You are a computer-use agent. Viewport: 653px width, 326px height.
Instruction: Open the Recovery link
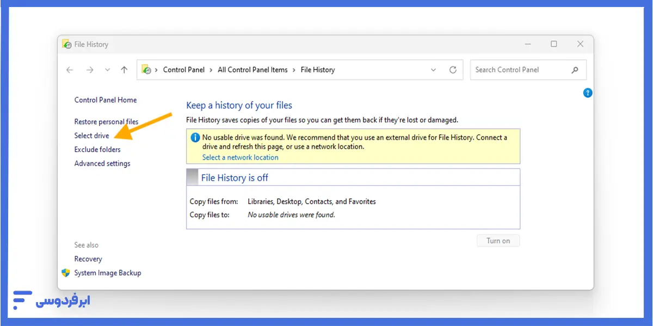coord(88,259)
